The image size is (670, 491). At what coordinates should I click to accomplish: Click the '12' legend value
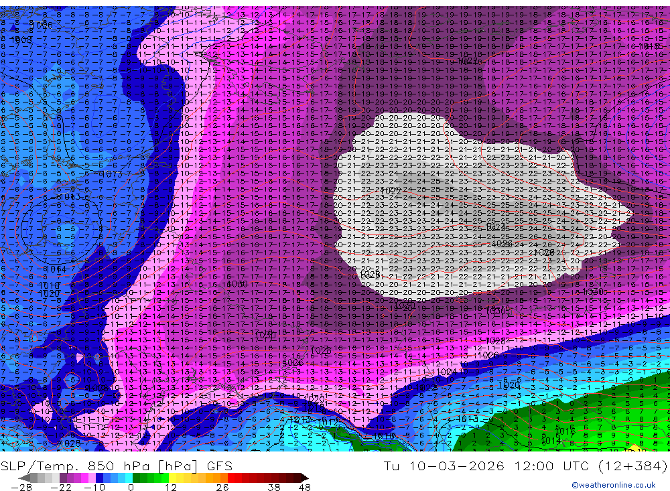pos(171,488)
